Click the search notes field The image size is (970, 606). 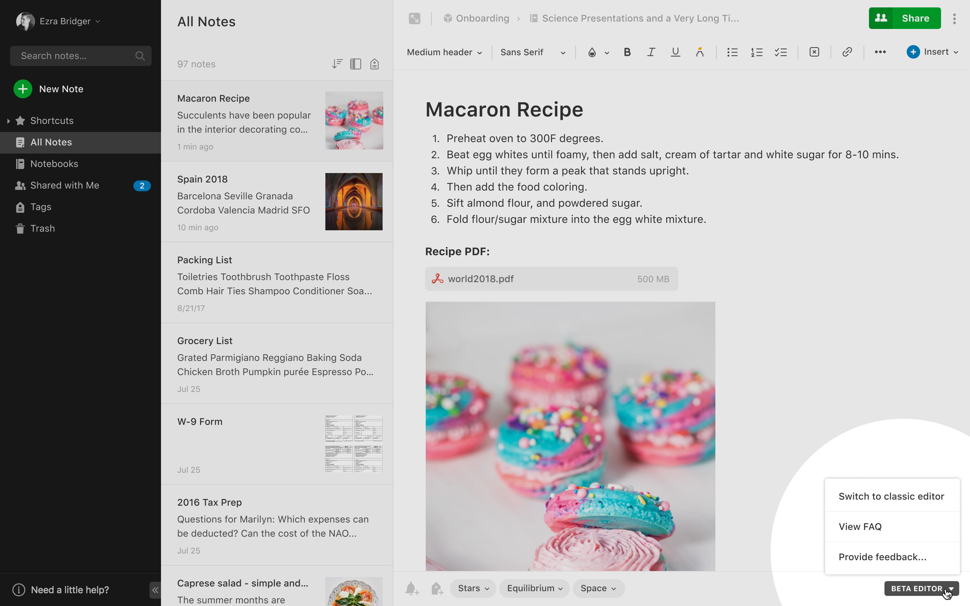coord(74,56)
